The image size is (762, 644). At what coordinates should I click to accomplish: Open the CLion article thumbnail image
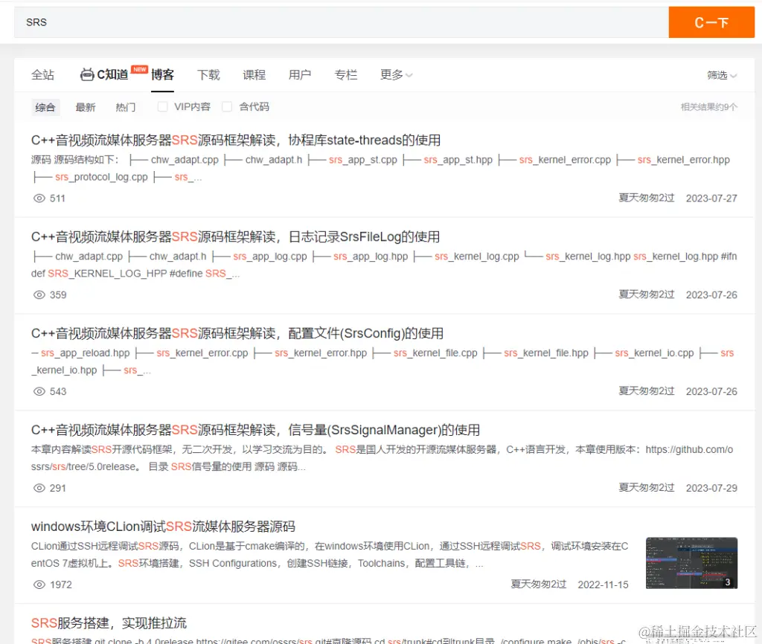coord(691,564)
